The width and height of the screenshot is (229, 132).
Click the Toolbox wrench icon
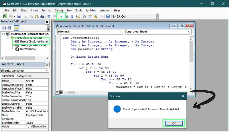(101, 17)
